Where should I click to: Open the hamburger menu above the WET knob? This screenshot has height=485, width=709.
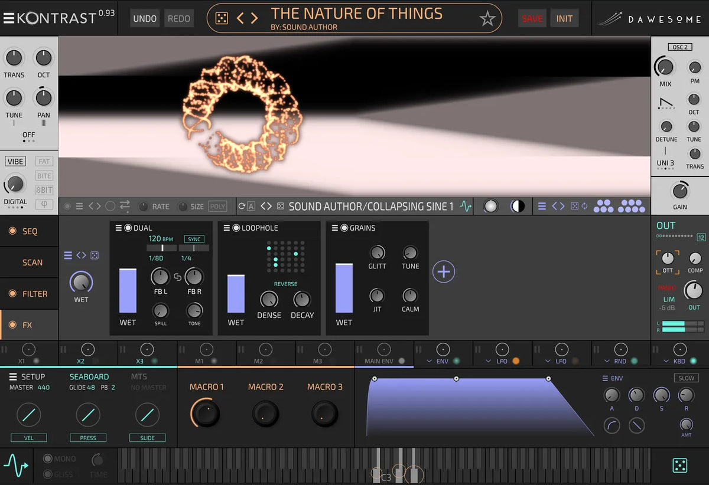point(68,255)
